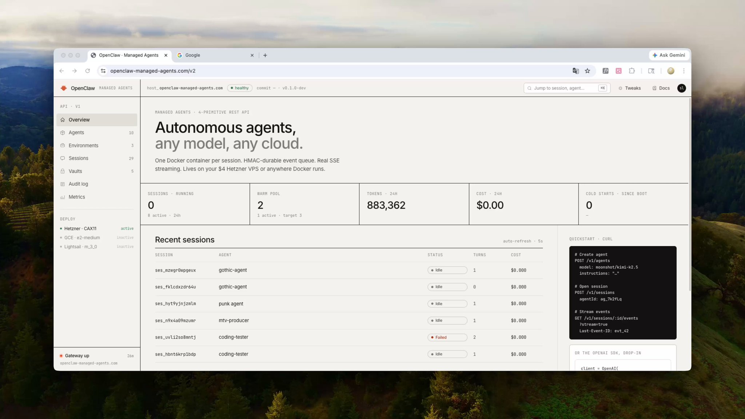Click the auto-refresh 5s label
Viewport: 745px width, 419px height.
click(x=523, y=241)
